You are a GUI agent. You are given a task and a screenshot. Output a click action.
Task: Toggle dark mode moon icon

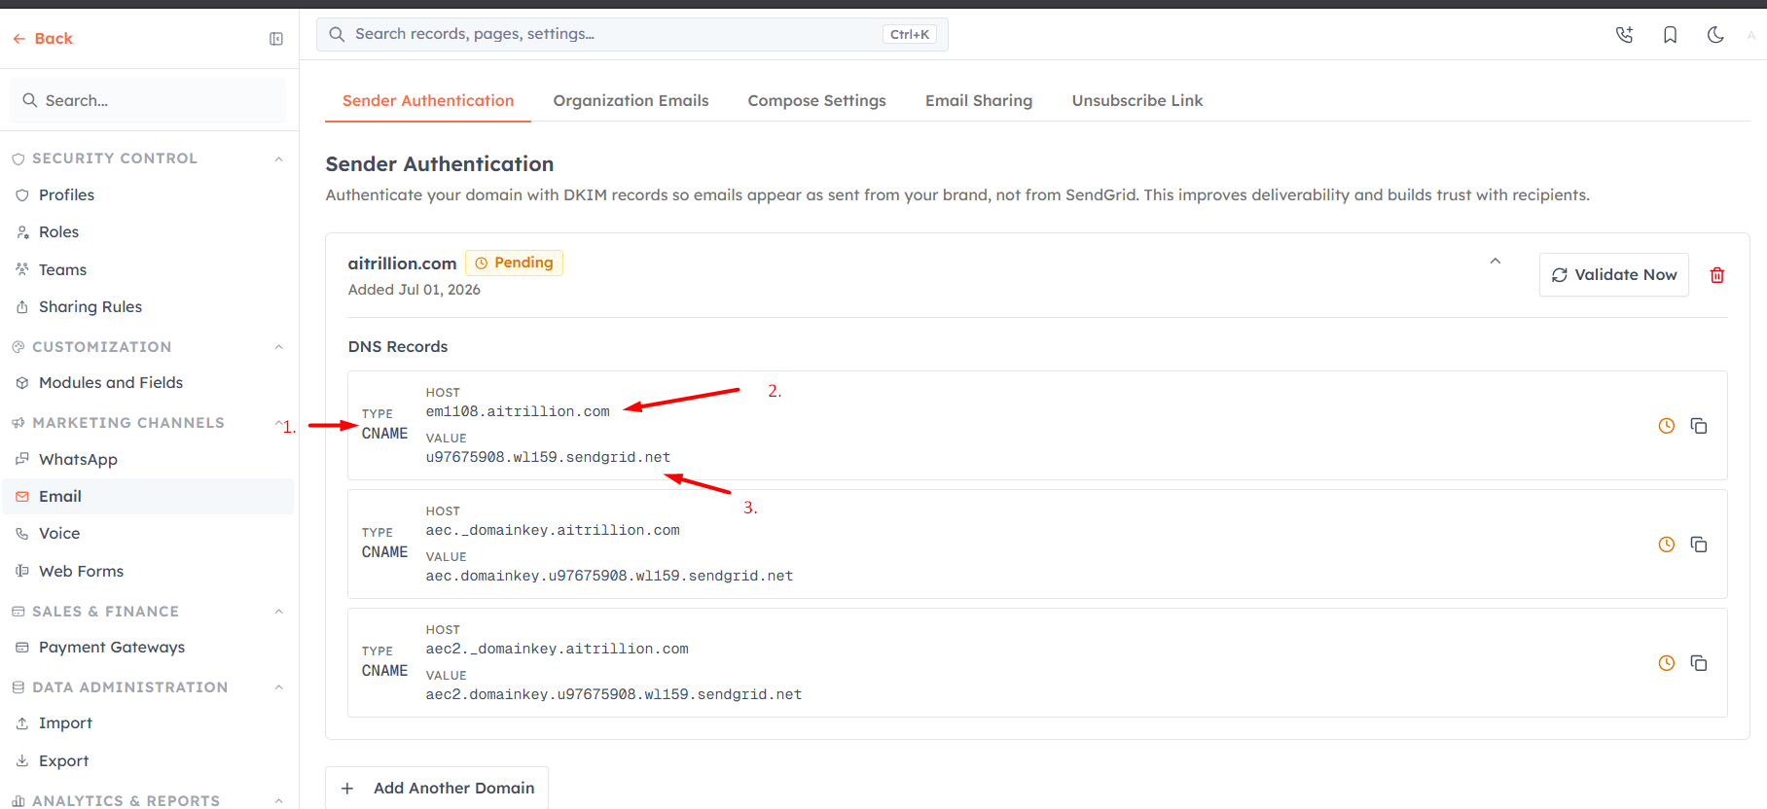click(1715, 35)
